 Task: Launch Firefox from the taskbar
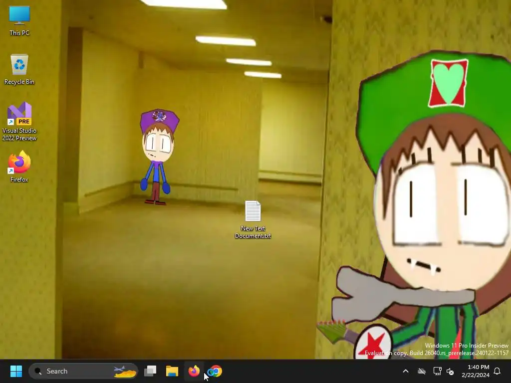tap(194, 371)
